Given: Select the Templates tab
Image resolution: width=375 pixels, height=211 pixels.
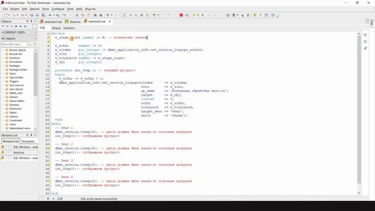Looking at the screenshot, I should [x=28, y=141].
